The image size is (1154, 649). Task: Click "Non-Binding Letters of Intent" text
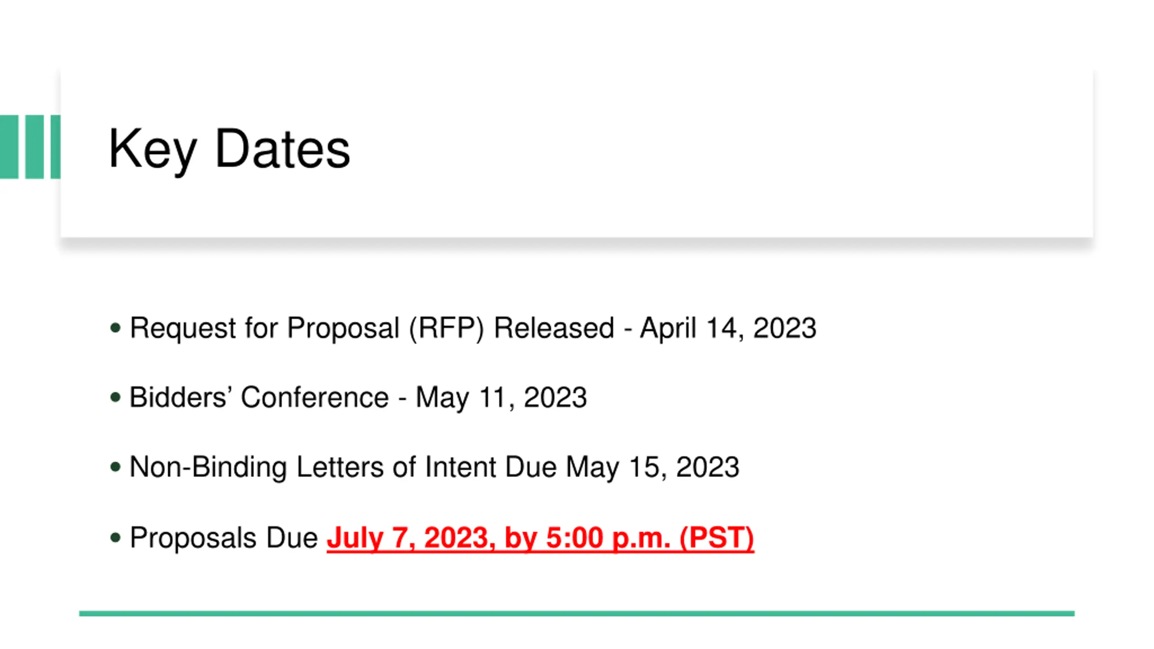click(x=313, y=467)
